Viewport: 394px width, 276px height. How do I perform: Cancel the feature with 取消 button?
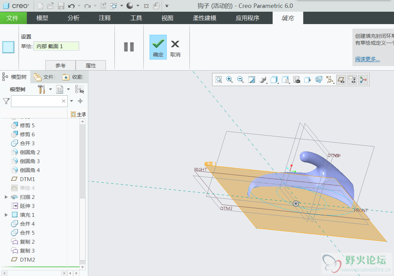(175, 48)
